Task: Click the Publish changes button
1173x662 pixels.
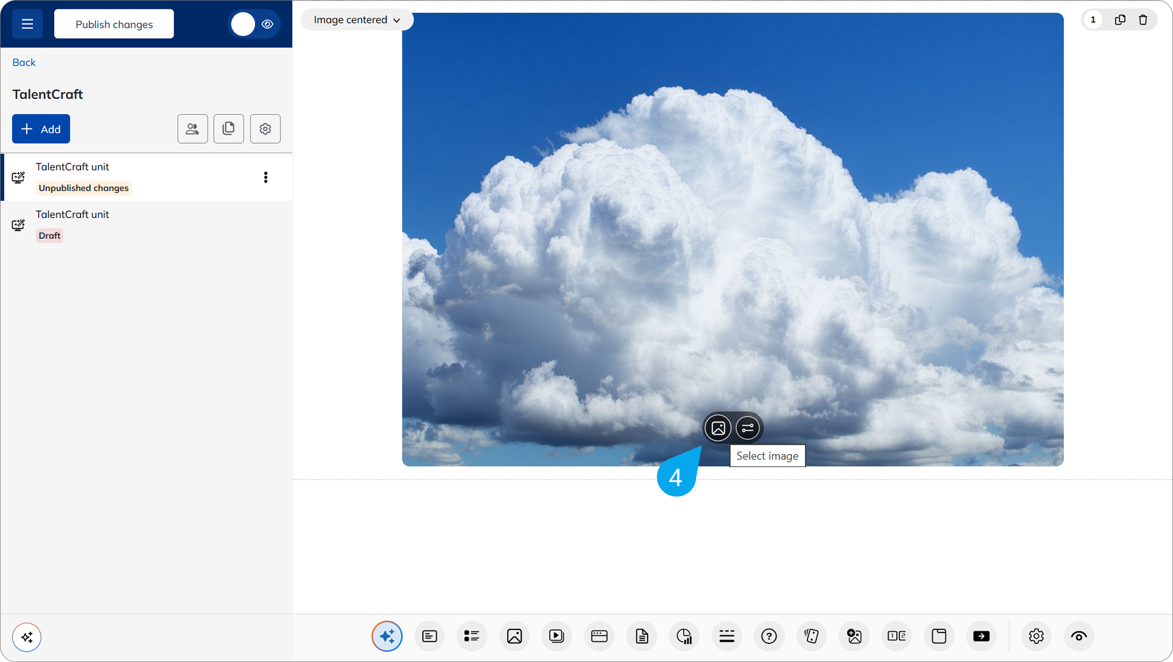Action: [114, 24]
